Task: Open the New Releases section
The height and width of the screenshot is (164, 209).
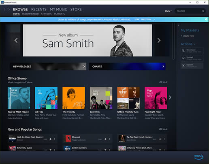Action: click(48, 66)
